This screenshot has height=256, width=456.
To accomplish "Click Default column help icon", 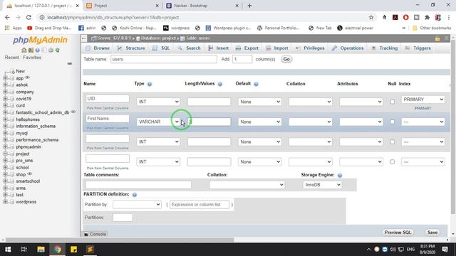I will (x=256, y=84).
